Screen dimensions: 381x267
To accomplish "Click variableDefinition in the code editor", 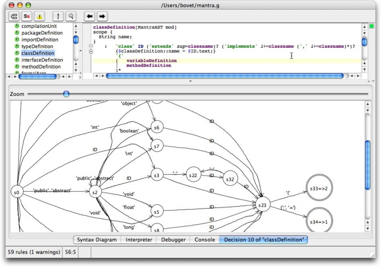I will point(151,60).
